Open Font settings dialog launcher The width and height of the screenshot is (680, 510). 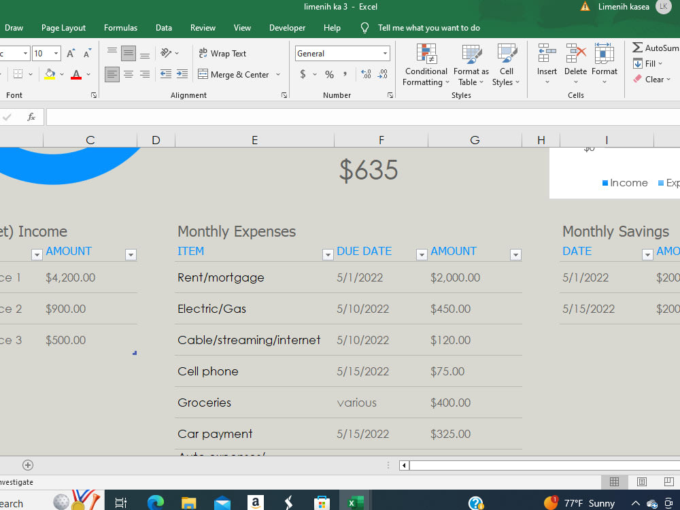(x=94, y=95)
